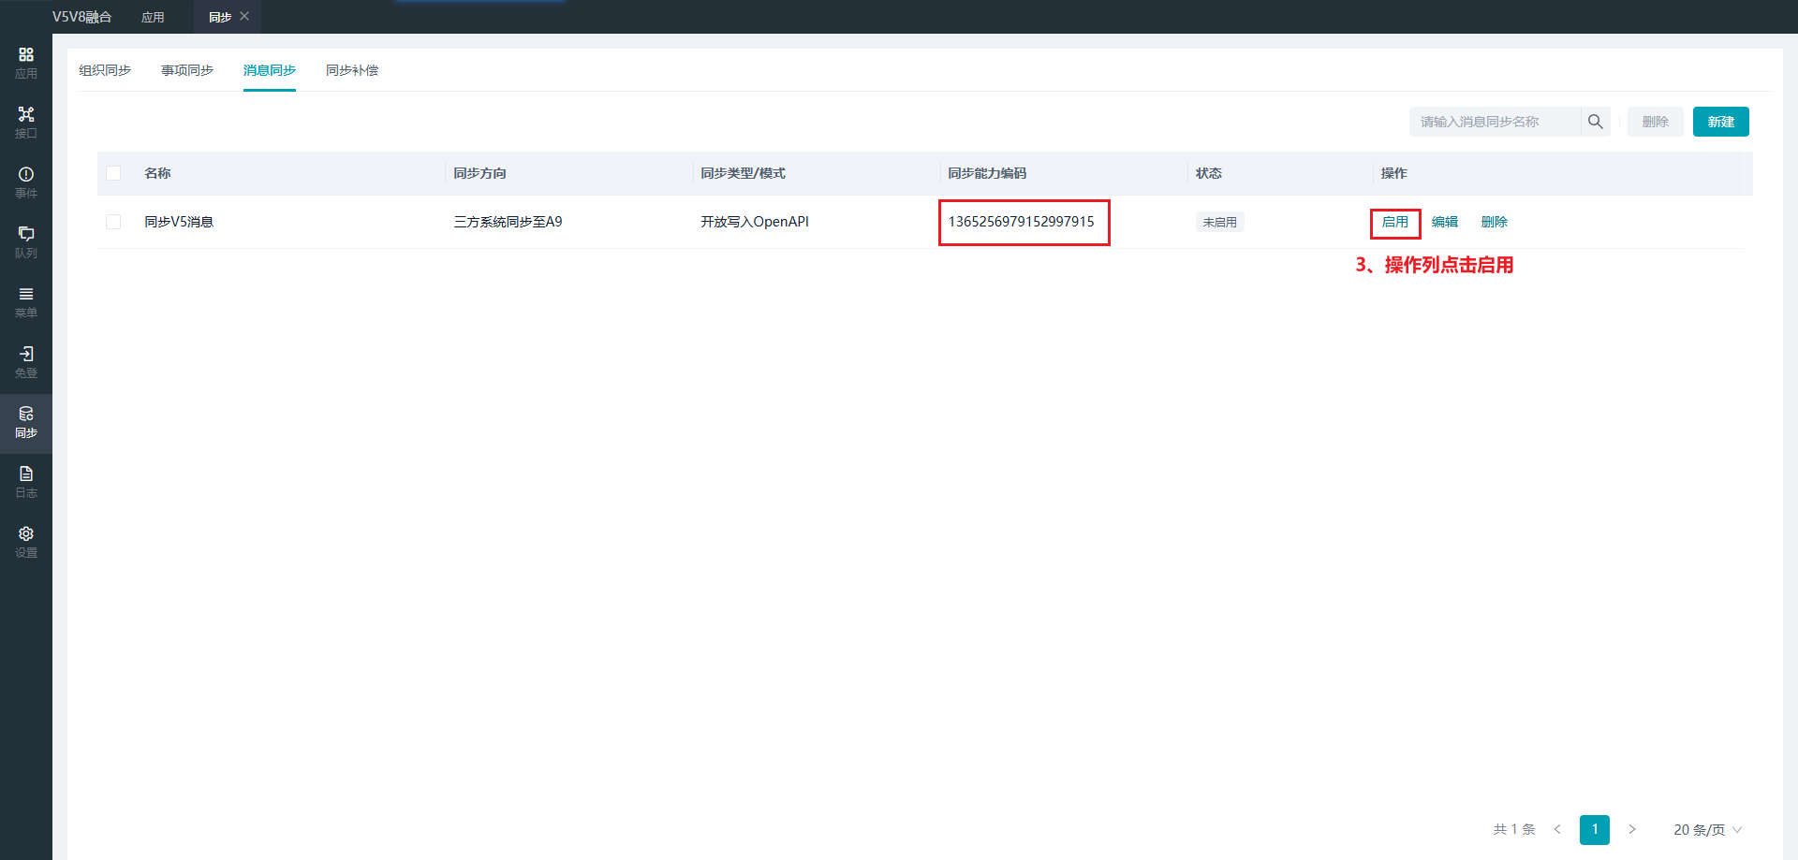The image size is (1798, 860).
Task: Select the 消息同步 tab
Action: [270, 70]
